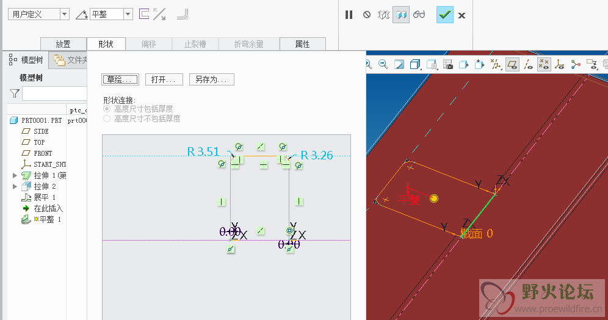Cancel the feature with the X icon

coord(462,15)
